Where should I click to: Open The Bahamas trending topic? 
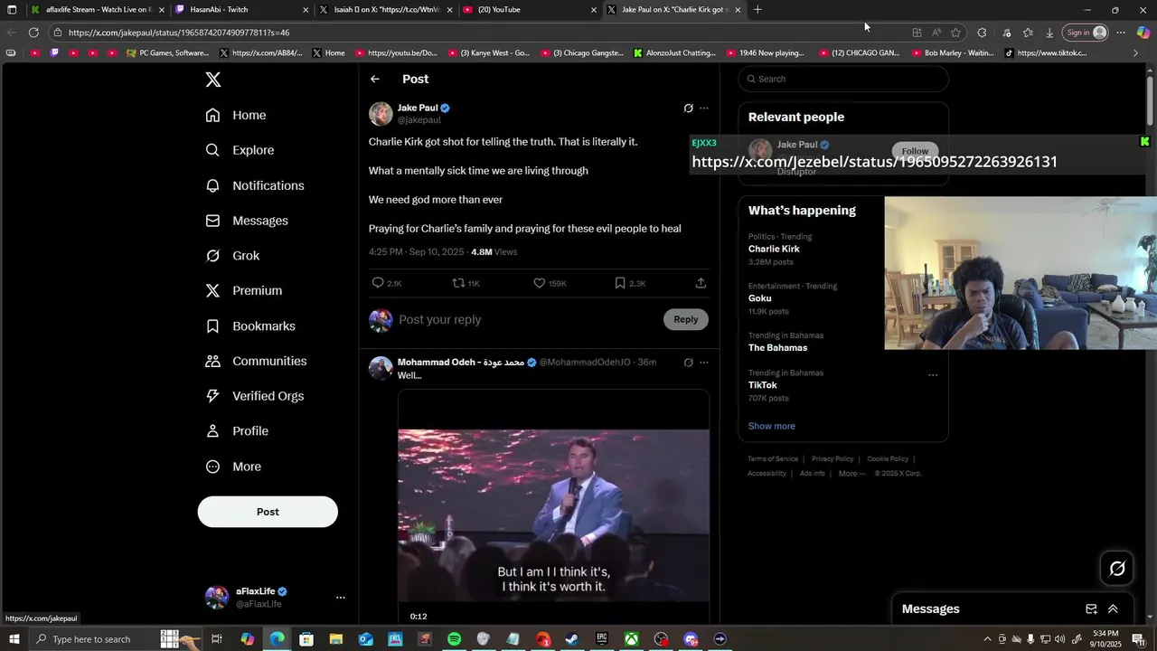(777, 348)
